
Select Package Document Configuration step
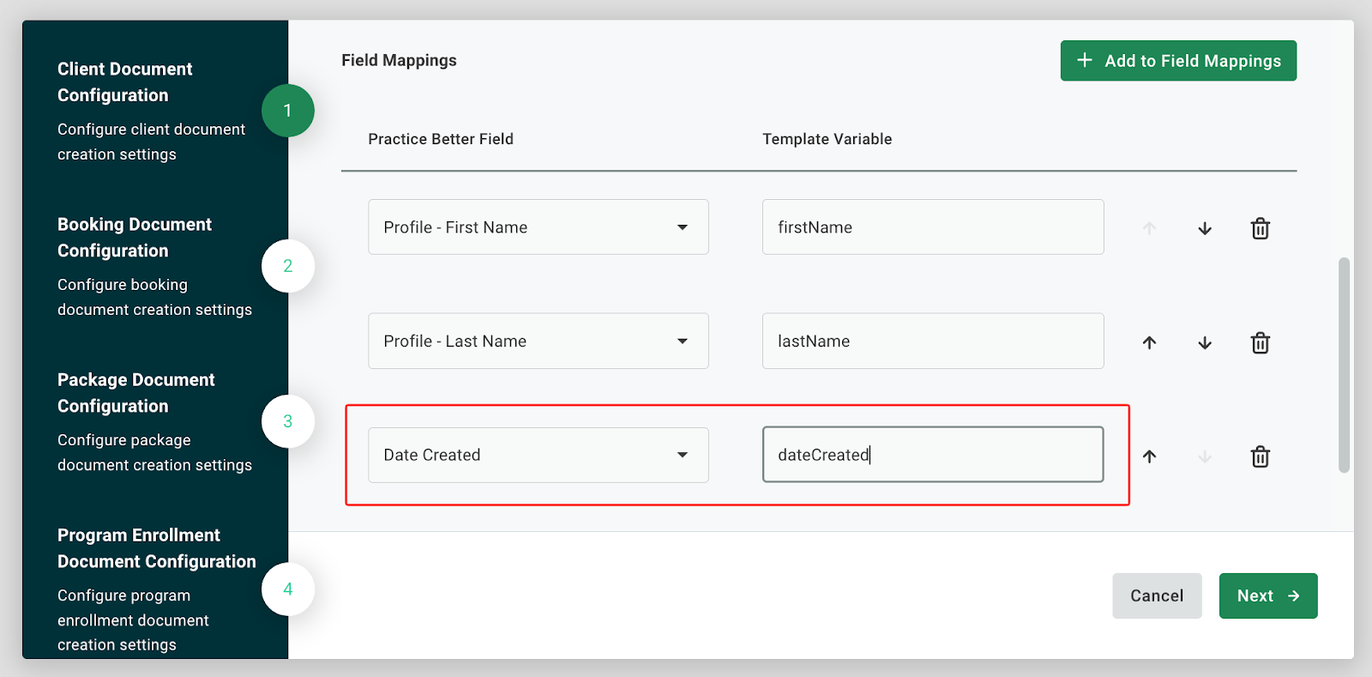click(x=135, y=393)
